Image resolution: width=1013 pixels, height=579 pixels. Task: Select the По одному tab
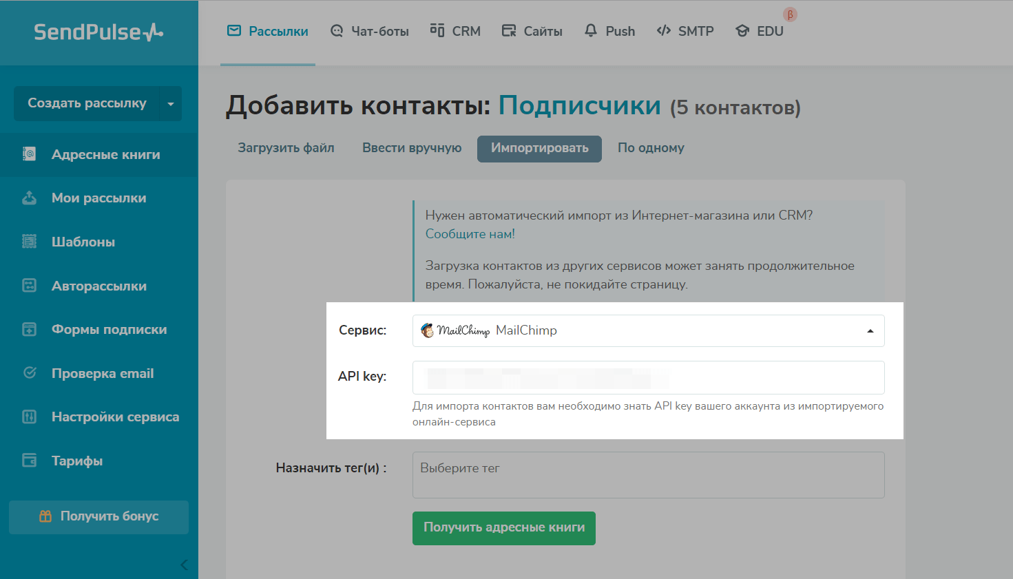coord(651,148)
